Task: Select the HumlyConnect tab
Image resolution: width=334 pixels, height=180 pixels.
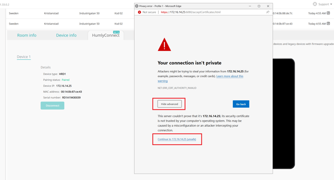Action: [x=106, y=35]
